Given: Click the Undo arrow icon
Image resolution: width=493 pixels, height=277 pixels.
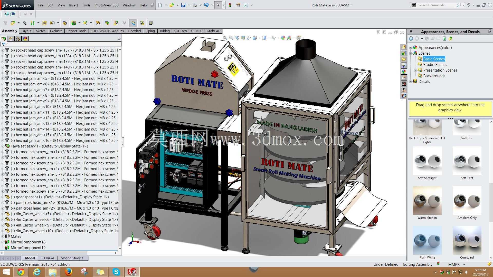Looking at the screenshot, I should [206, 5].
